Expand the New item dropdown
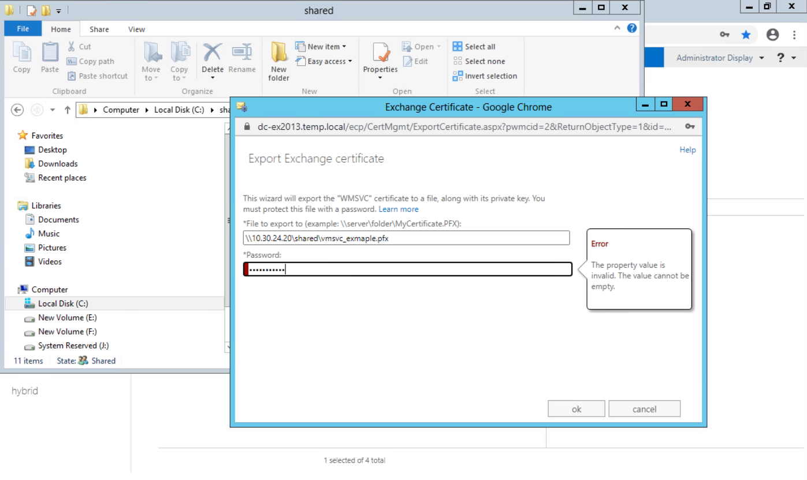 click(322, 47)
